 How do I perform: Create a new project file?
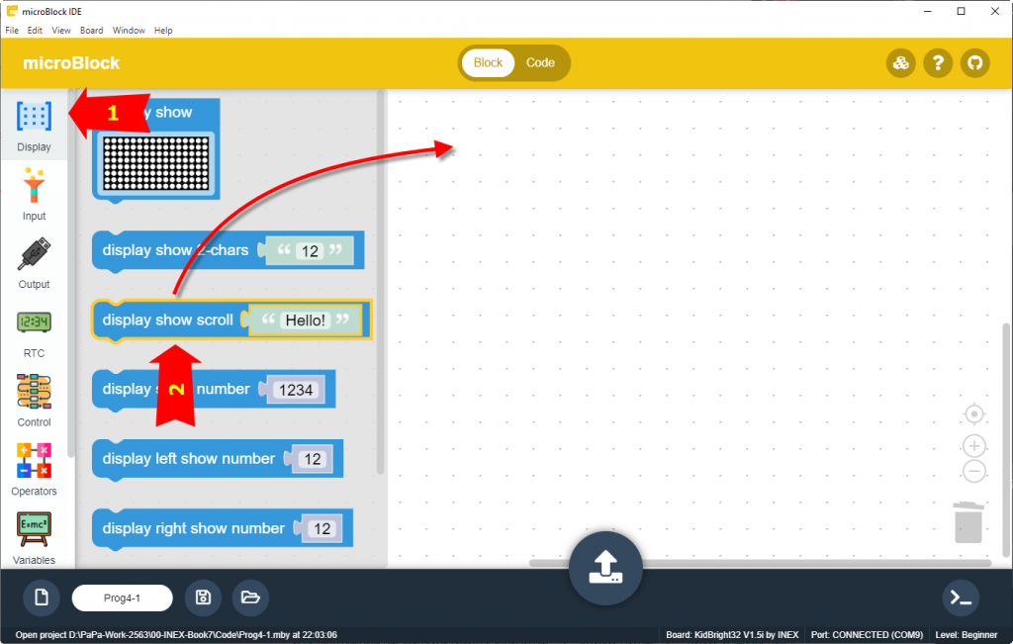42,598
